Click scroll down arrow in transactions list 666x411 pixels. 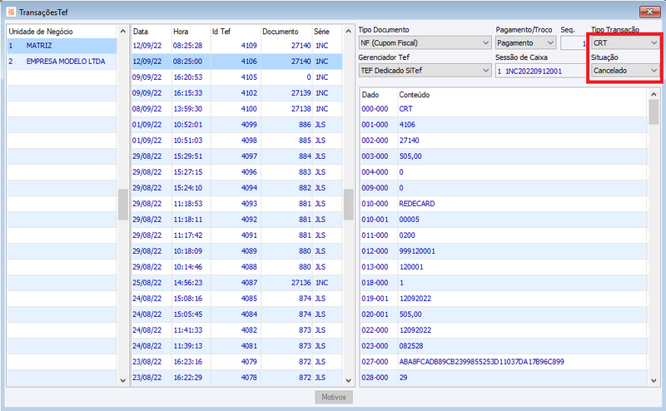click(348, 380)
